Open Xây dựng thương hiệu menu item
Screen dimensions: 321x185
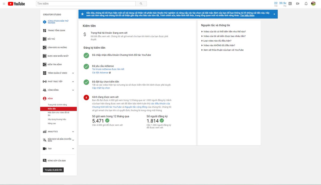point(57,119)
